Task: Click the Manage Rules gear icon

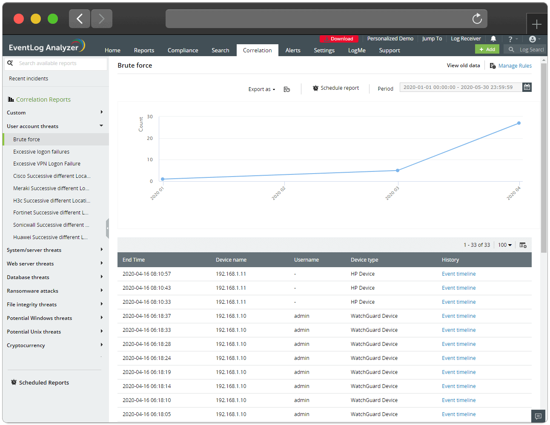Action: point(493,66)
